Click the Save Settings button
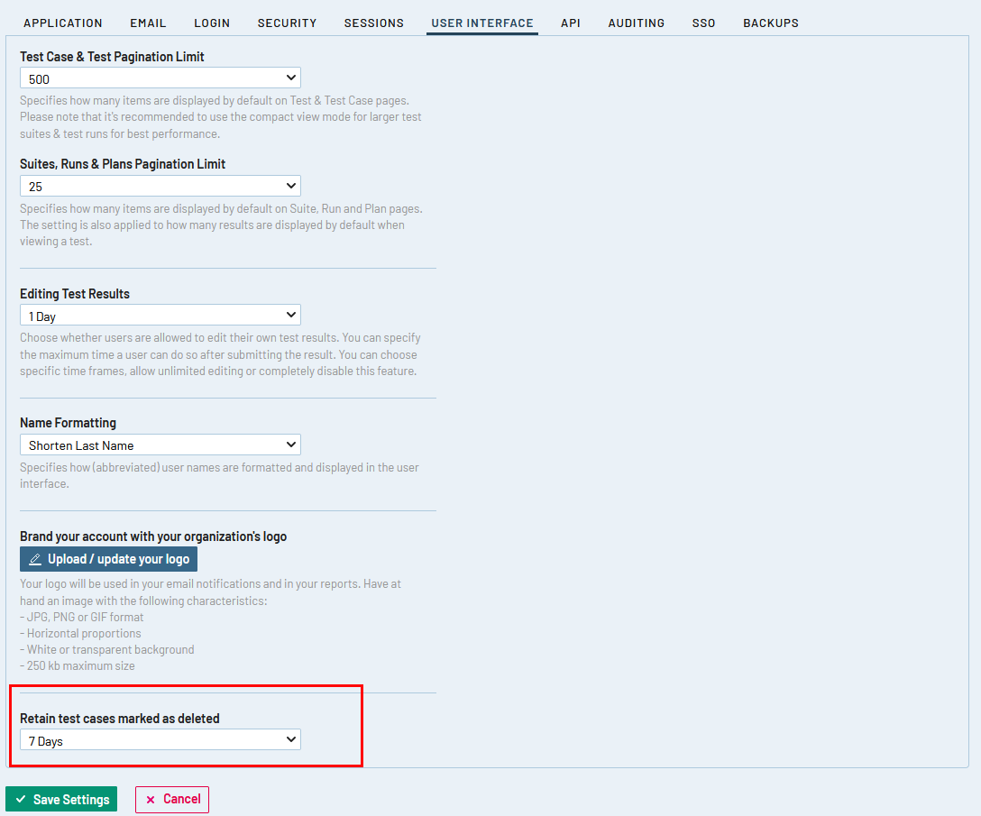981x816 pixels. (x=60, y=799)
